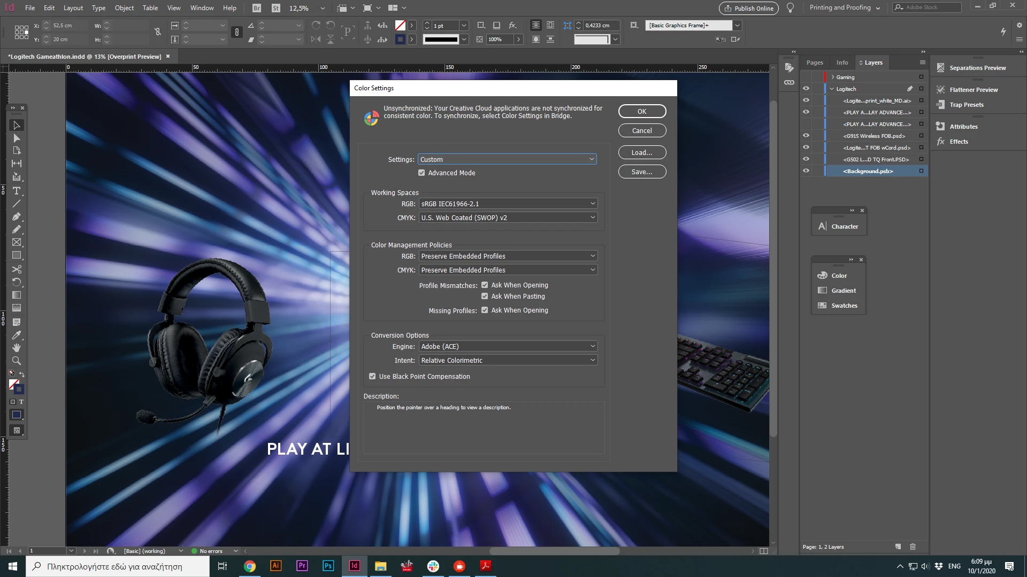
Task: Hide the Background.psb layer
Action: (806, 171)
